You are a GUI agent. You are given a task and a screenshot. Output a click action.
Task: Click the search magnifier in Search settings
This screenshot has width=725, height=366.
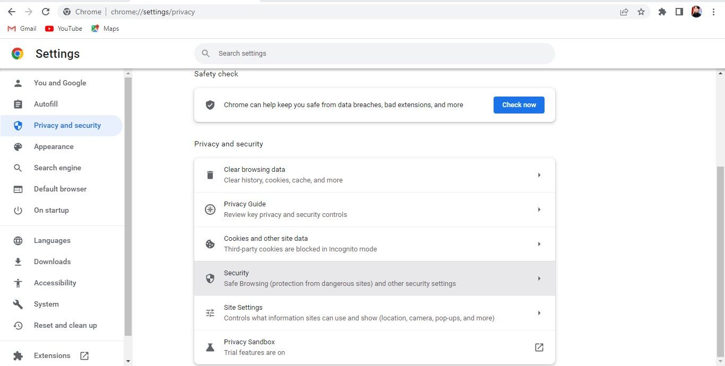point(205,53)
